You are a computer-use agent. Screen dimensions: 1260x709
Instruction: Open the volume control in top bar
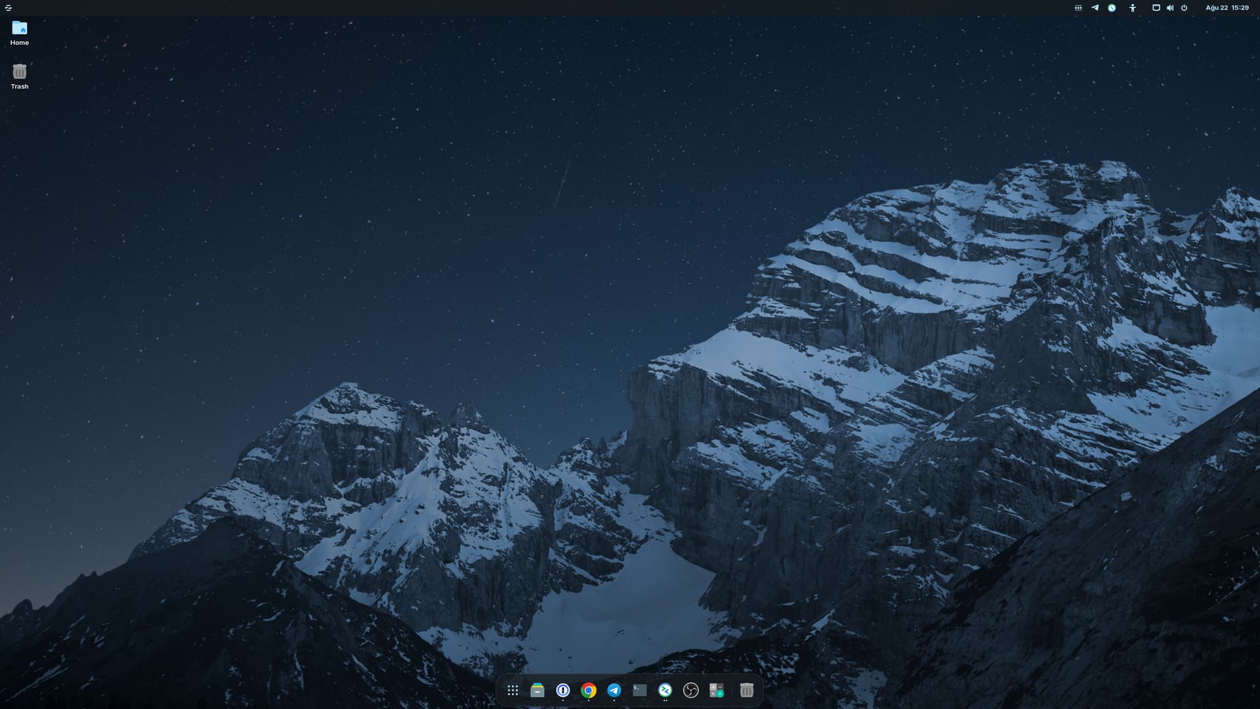click(1170, 8)
